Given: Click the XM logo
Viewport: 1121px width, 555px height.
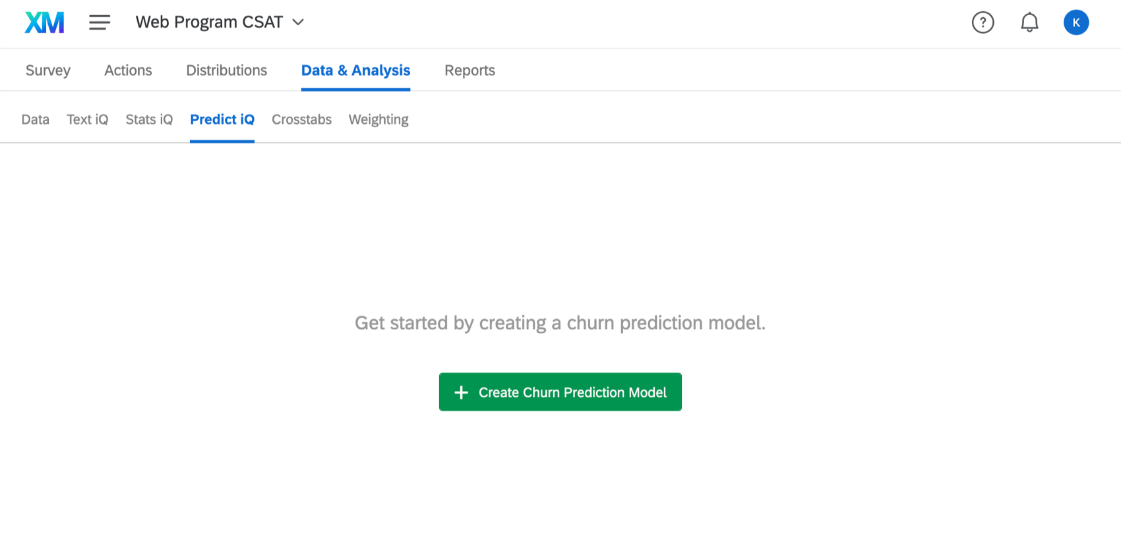Looking at the screenshot, I should pyautogui.click(x=44, y=22).
